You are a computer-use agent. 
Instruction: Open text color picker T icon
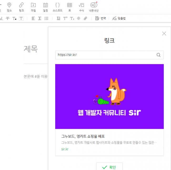[14, 18]
